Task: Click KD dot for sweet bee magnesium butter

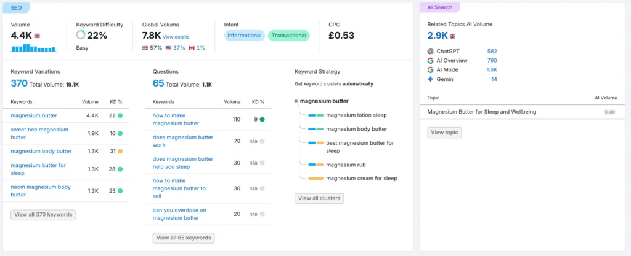Action: (x=120, y=133)
